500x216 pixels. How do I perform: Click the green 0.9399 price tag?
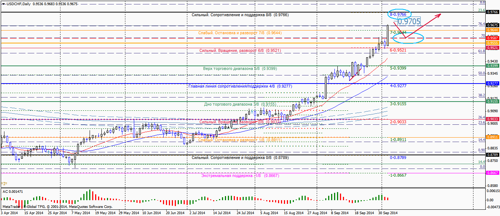click(493, 65)
